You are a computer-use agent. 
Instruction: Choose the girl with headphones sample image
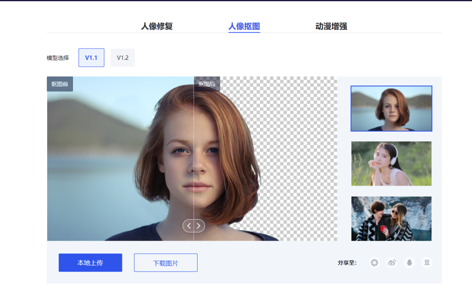pyautogui.click(x=391, y=163)
